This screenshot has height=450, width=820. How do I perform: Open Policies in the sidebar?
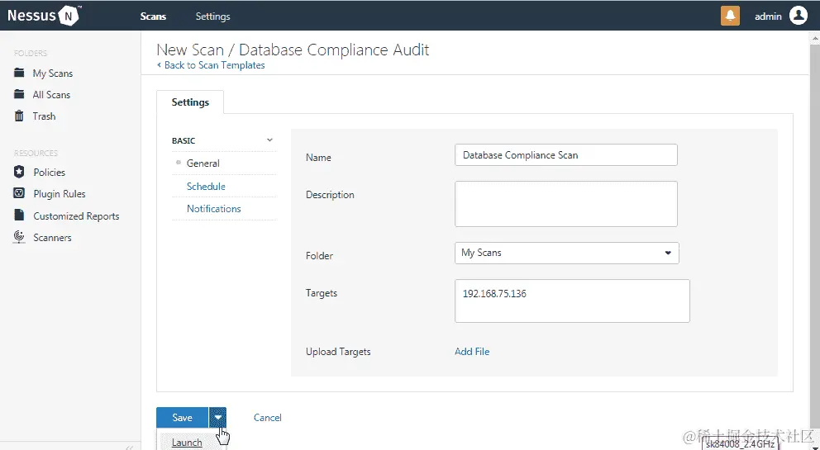(49, 172)
